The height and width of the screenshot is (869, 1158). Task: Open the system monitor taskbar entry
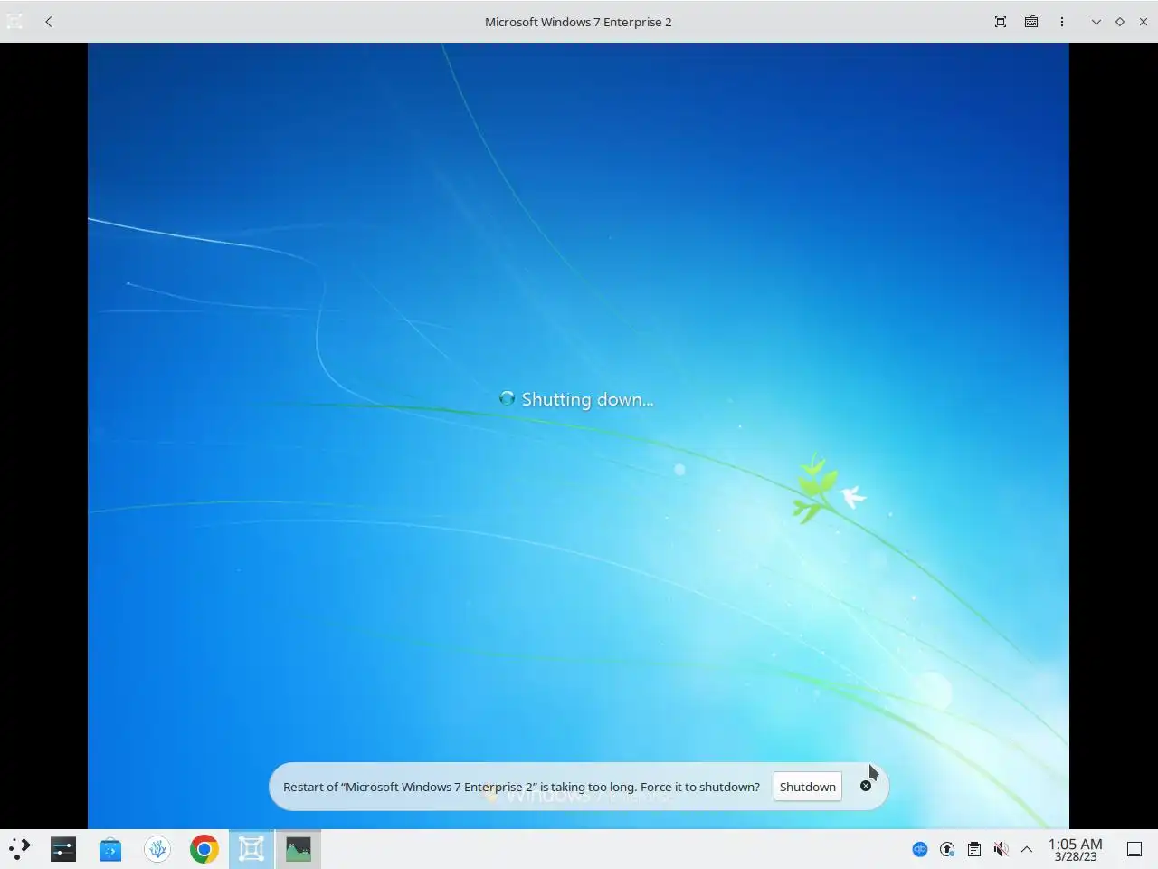click(x=299, y=849)
